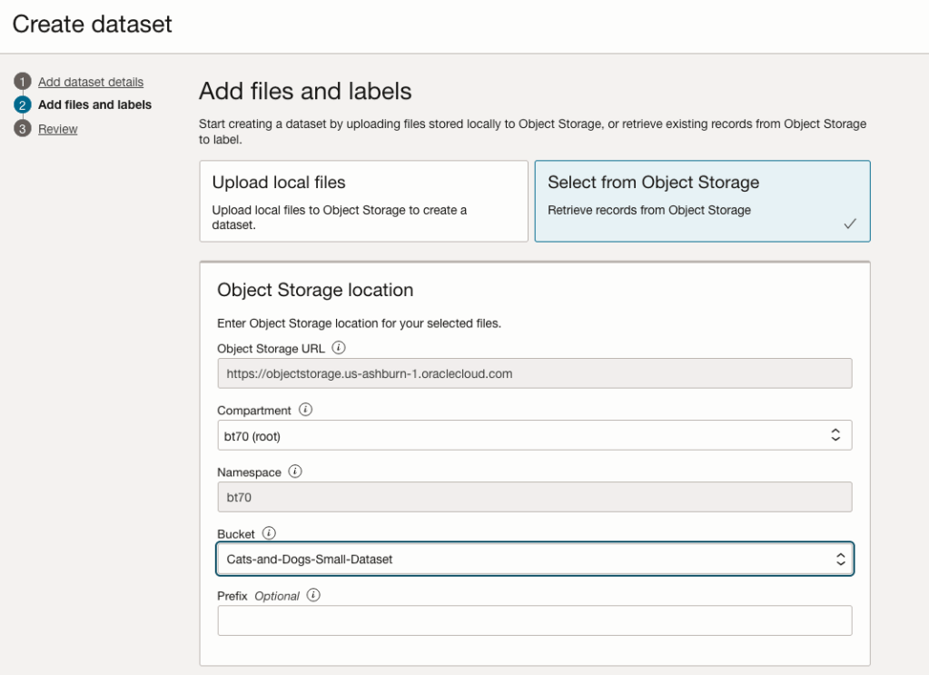Click inside the Prefix text field
Viewport: 929px width, 675px height.
click(534, 621)
